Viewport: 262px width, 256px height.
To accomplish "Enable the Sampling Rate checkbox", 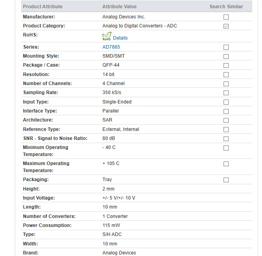I will [x=226, y=93].
